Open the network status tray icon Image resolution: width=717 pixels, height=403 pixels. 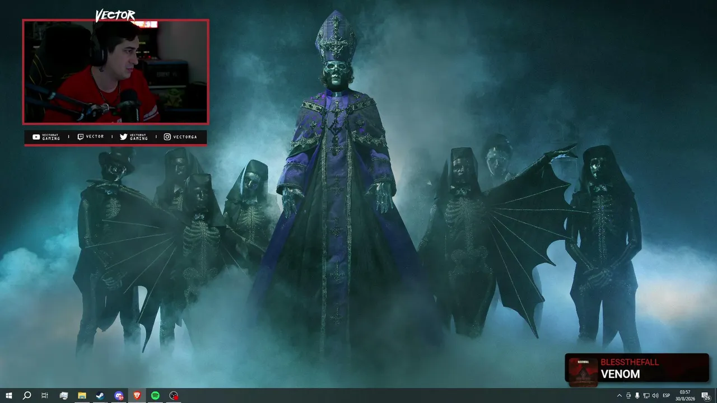click(x=646, y=396)
